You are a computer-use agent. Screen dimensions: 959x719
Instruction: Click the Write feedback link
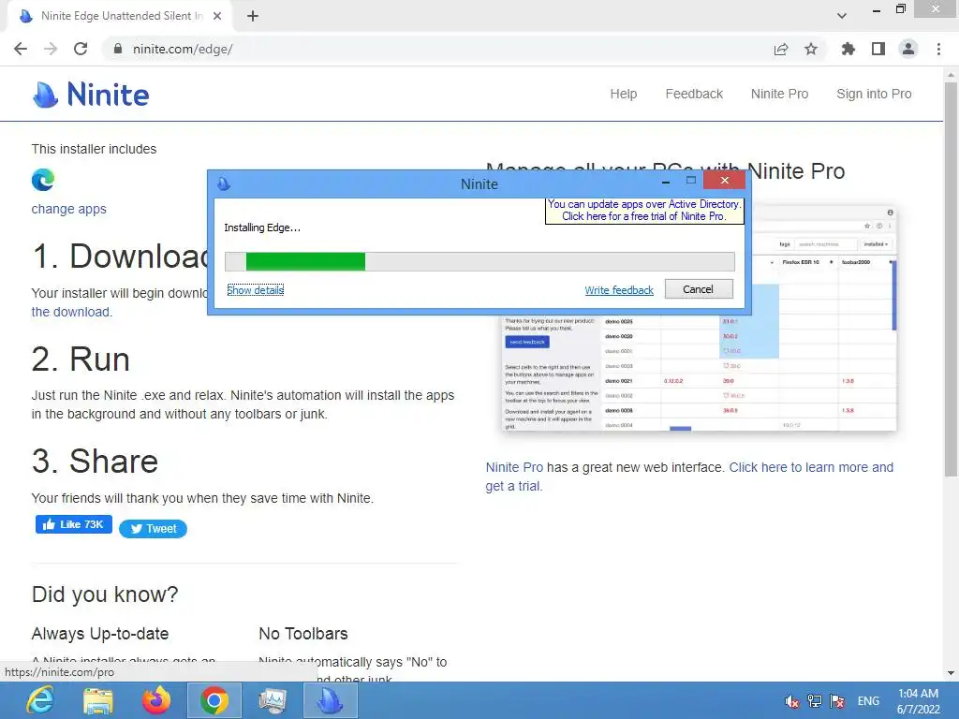pos(619,290)
